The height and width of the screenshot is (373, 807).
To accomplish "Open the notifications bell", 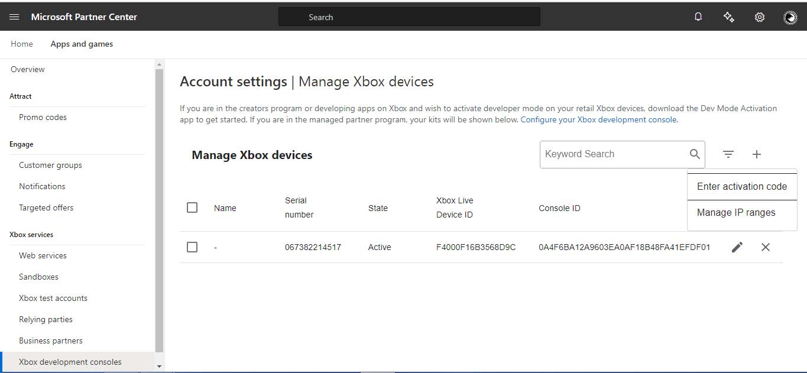I will tap(698, 17).
